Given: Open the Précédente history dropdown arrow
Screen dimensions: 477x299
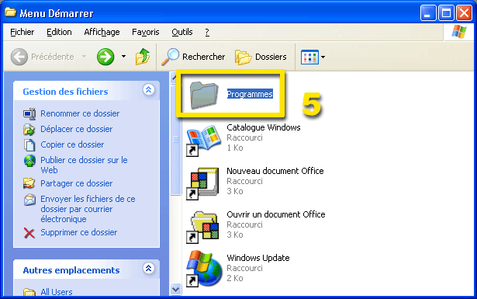Looking at the screenshot, I should point(85,57).
